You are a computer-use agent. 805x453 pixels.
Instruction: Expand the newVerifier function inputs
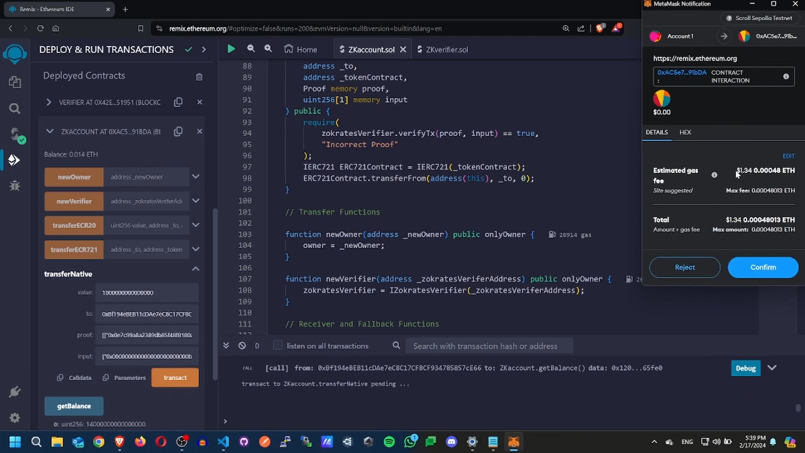pyautogui.click(x=195, y=201)
